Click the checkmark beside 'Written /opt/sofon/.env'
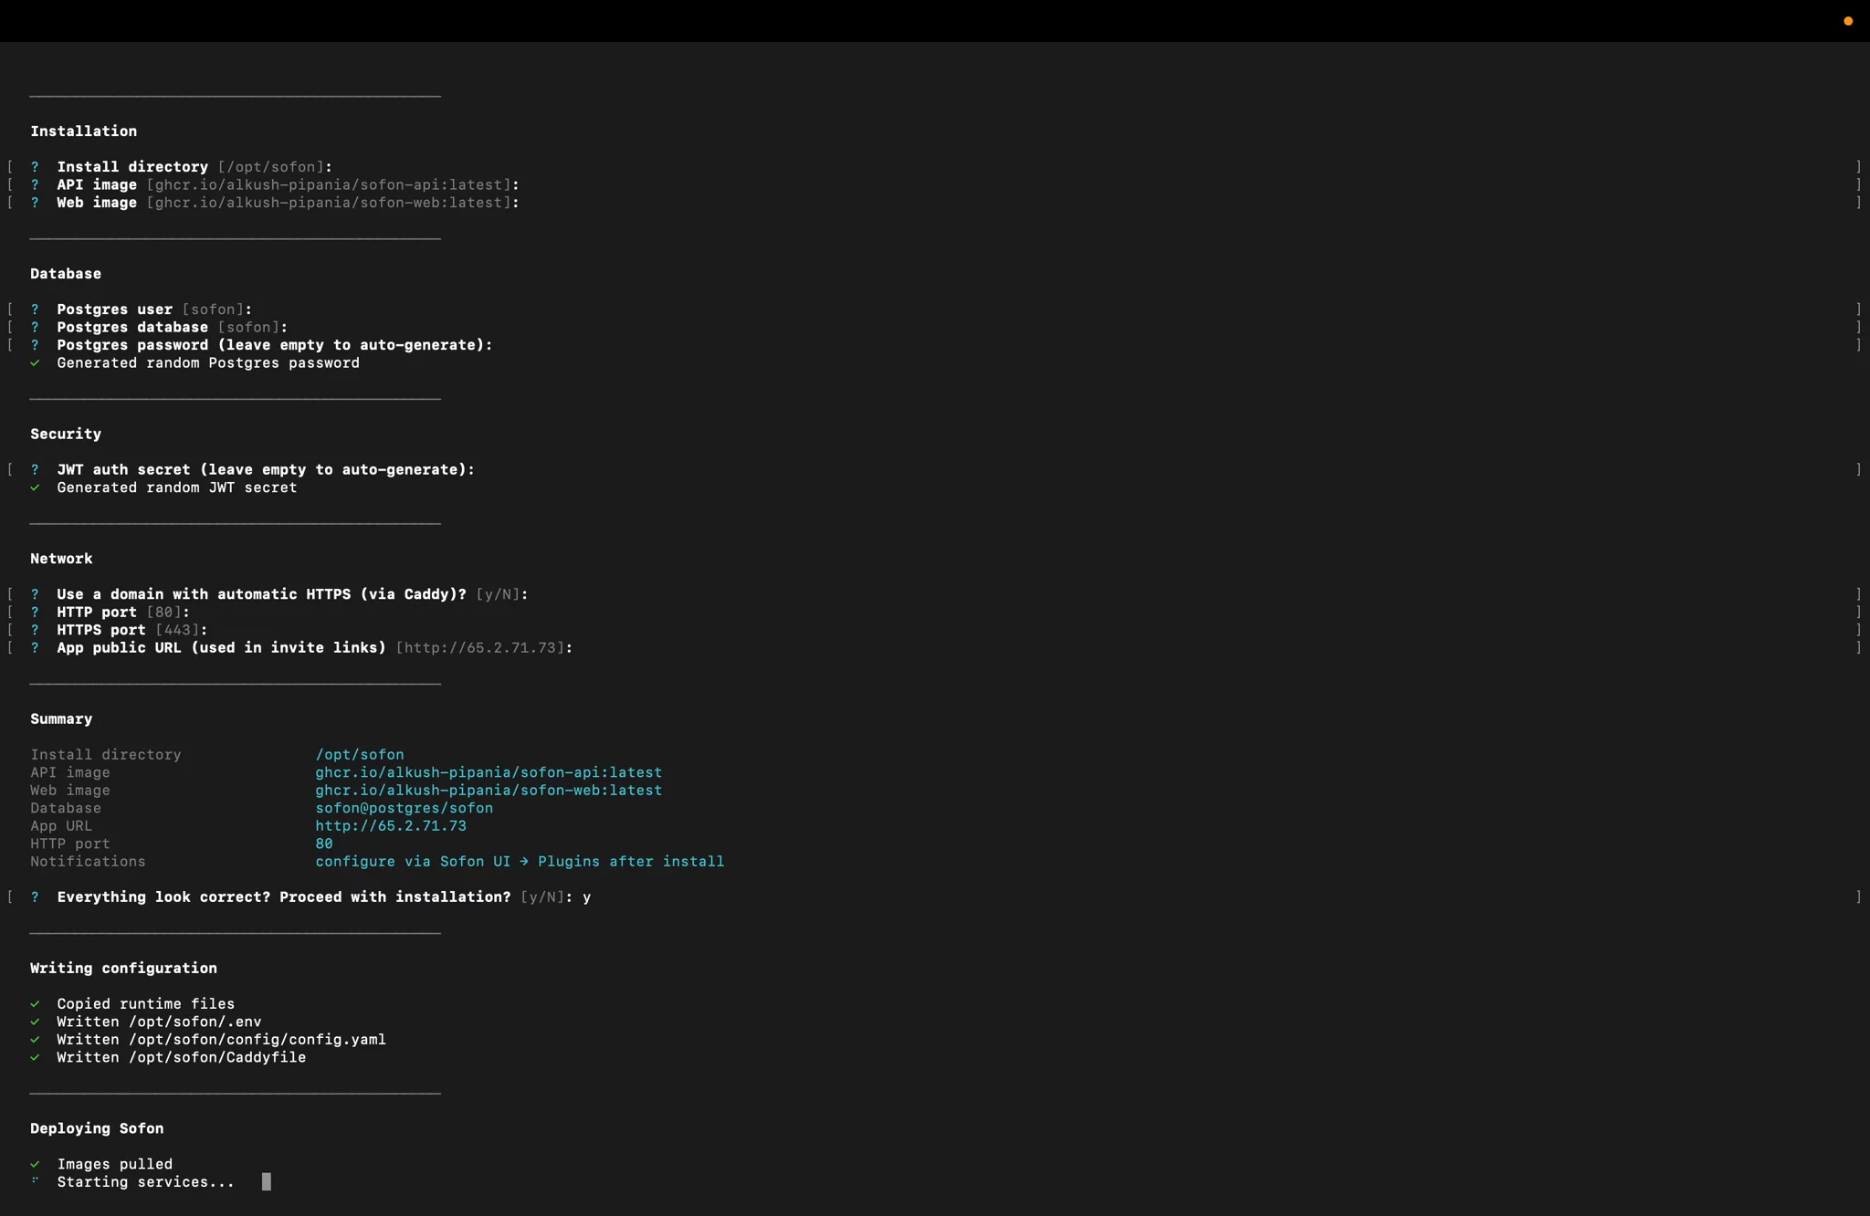The width and height of the screenshot is (1870, 1216). [x=35, y=1022]
